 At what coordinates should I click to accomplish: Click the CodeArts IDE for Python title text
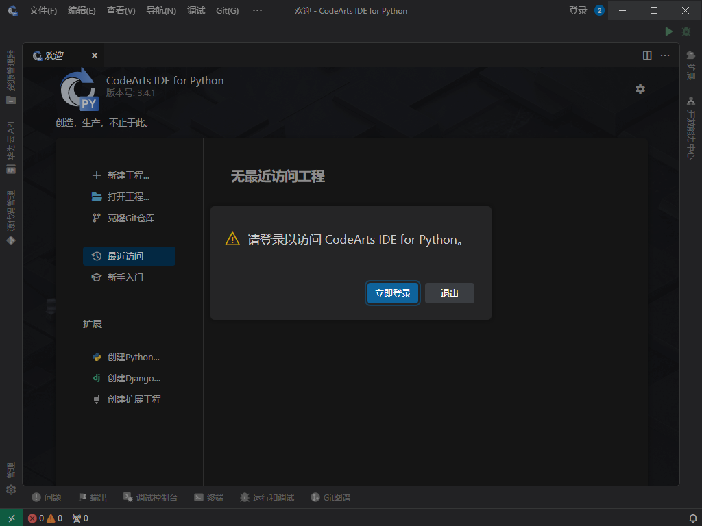click(x=165, y=81)
